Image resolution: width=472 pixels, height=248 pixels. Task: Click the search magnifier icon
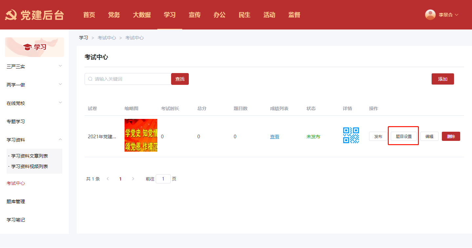[x=90, y=79]
